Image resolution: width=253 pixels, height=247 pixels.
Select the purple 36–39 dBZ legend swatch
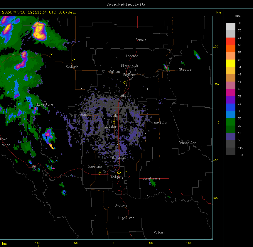point(231,100)
